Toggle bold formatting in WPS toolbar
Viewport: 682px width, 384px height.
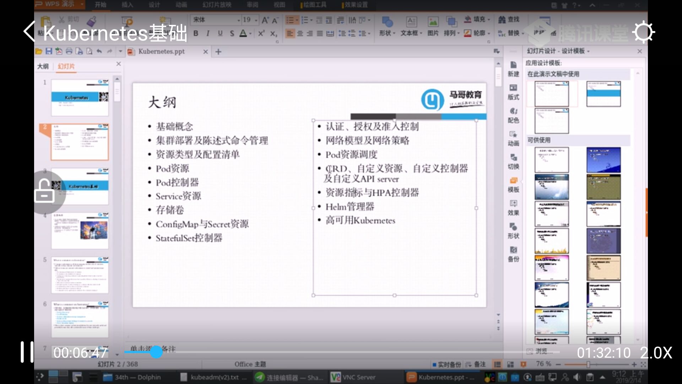pos(196,33)
